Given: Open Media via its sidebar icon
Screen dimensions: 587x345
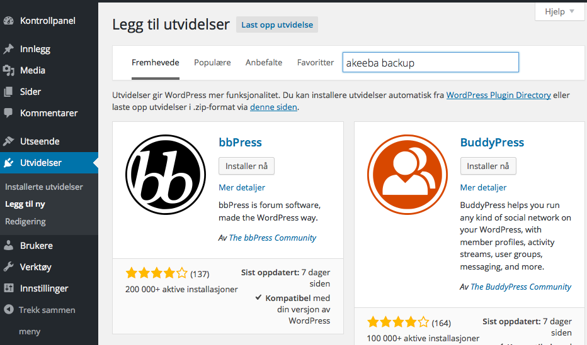Looking at the screenshot, I should (x=9, y=70).
